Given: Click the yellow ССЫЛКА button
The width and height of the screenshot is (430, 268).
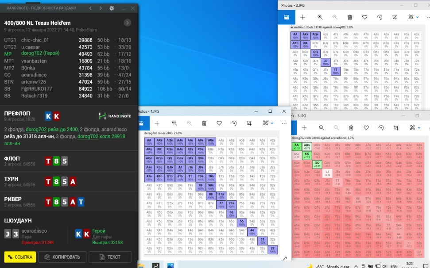Looking at the screenshot, I should 20,257.
